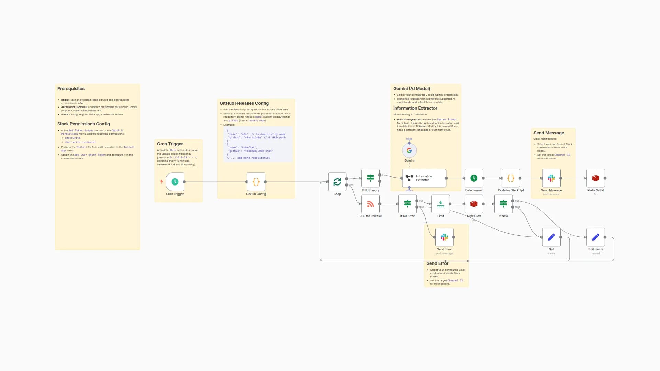Click the Send Error sticky note title
Viewport: 660px width, 371px height.
coord(437,263)
